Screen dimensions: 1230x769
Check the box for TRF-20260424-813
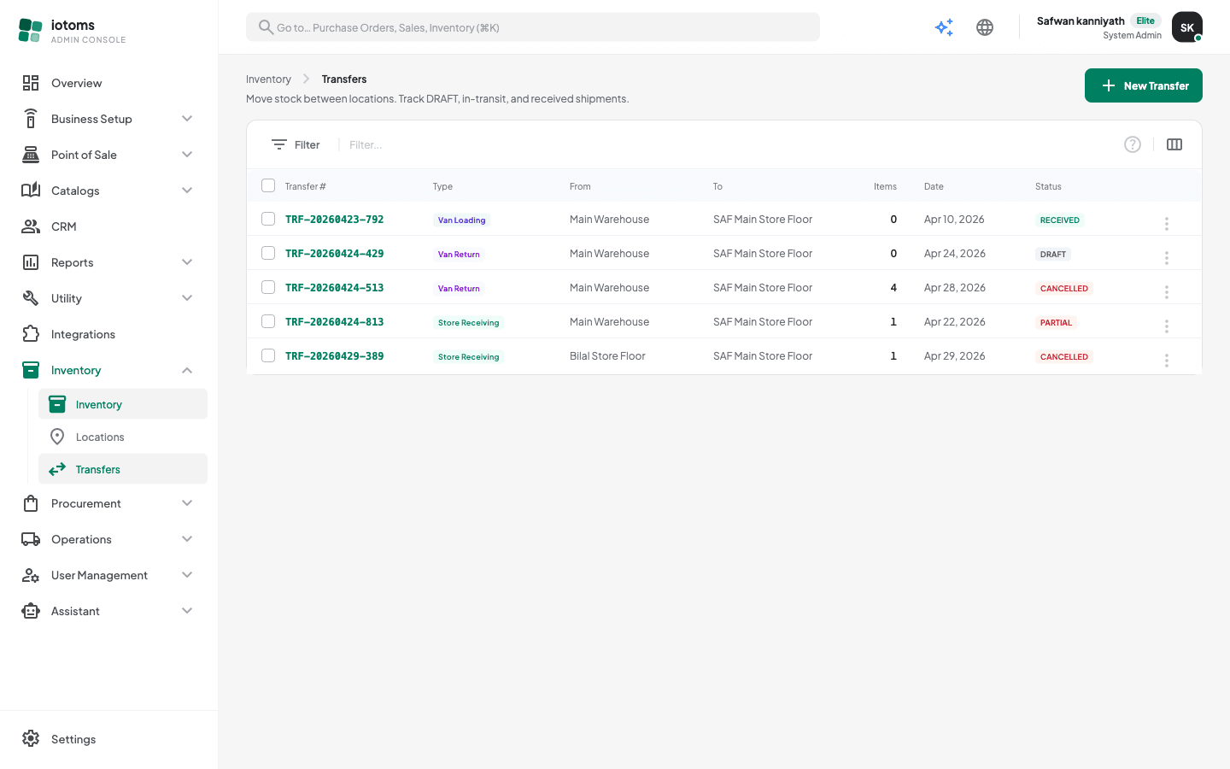click(x=268, y=321)
